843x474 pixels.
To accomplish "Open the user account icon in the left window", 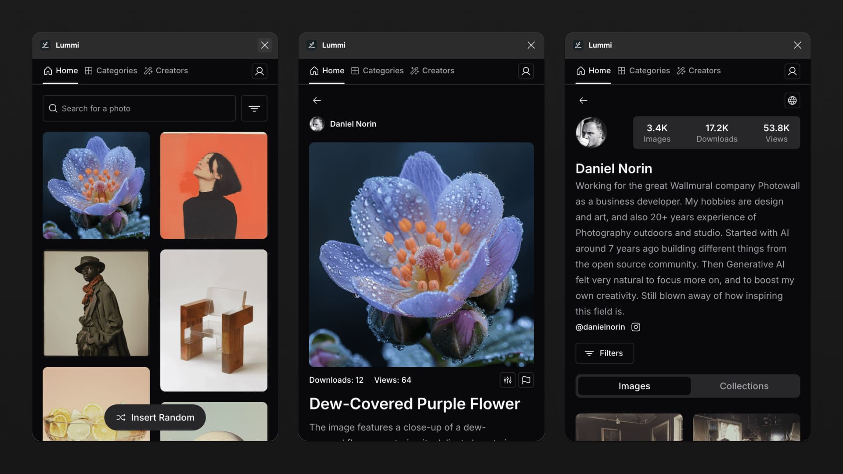I will click(x=259, y=71).
